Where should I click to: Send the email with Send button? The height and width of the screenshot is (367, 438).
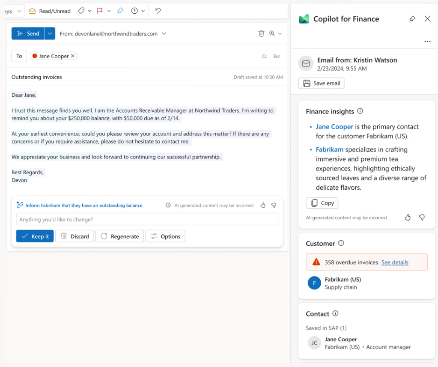click(28, 33)
